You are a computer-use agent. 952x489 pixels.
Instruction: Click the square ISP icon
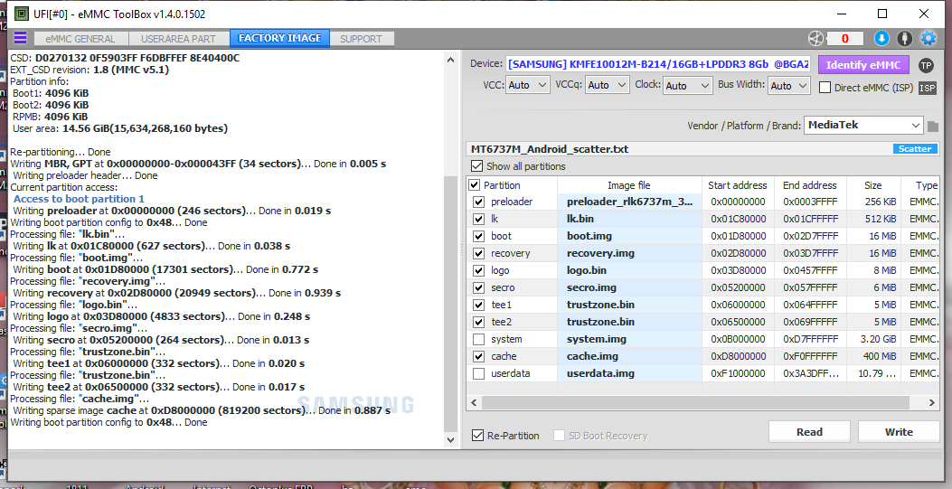(x=927, y=88)
